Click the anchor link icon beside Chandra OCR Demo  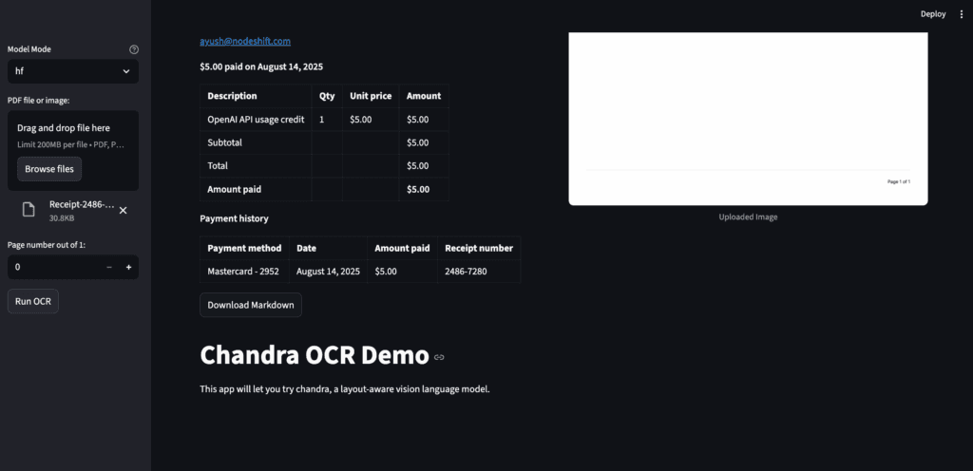[439, 357]
